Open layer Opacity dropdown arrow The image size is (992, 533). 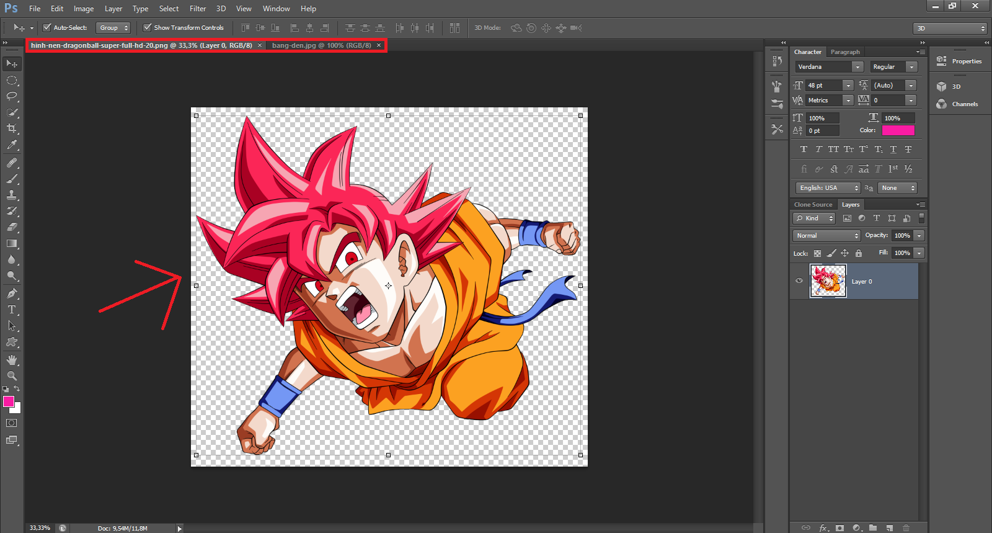pyautogui.click(x=919, y=236)
